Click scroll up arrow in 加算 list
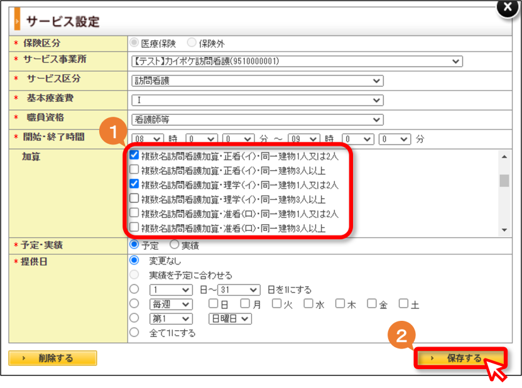Screen dimensions: 522x388 tap(504, 157)
